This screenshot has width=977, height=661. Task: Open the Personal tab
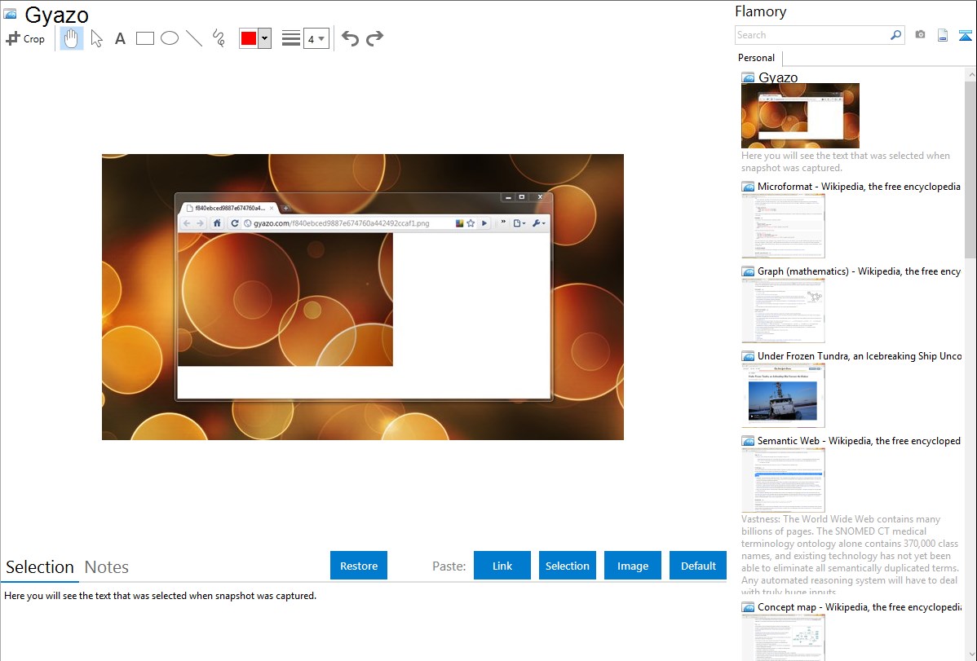756,58
